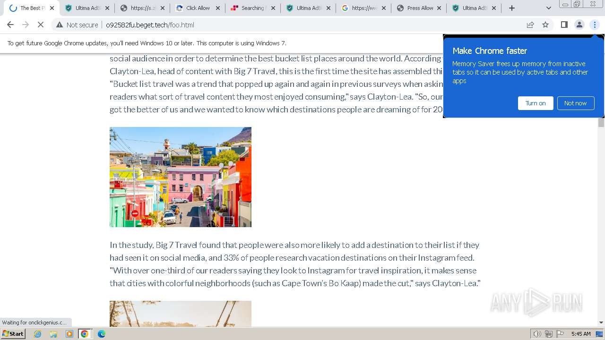Switch to https://ww Google tab
The width and height of the screenshot is (605, 340).
click(x=364, y=8)
